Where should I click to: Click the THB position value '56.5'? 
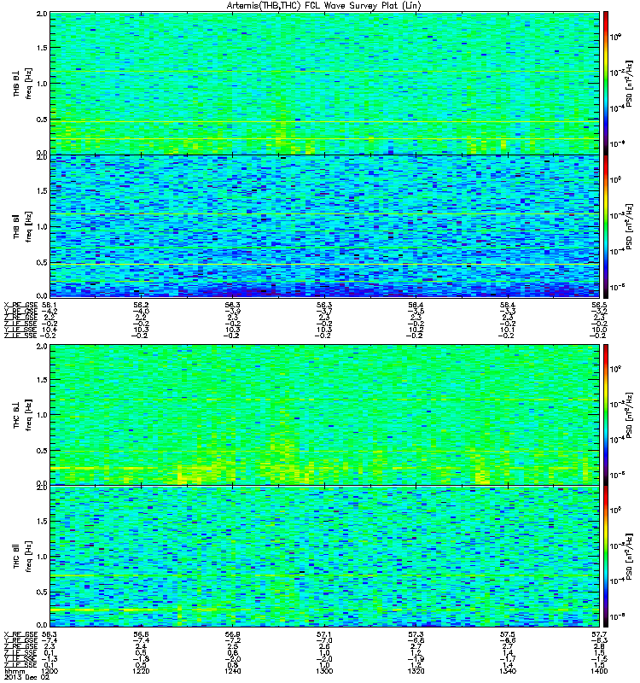click(599, 305)
